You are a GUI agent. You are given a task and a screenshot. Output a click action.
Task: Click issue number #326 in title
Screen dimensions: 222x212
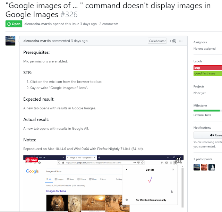69,15
